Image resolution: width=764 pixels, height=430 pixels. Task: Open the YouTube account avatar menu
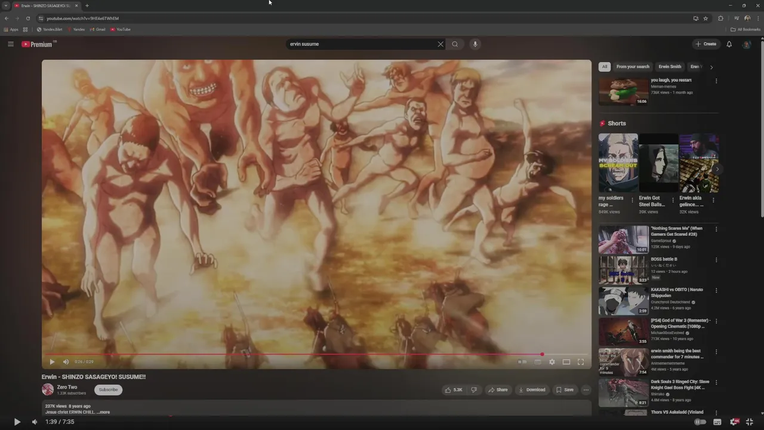point(746,44)
